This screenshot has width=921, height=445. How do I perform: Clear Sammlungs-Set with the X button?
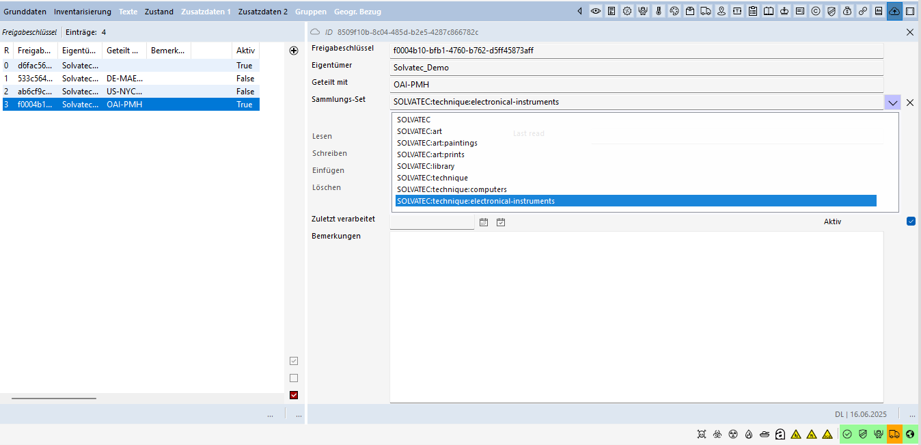(x=909, y=103)
